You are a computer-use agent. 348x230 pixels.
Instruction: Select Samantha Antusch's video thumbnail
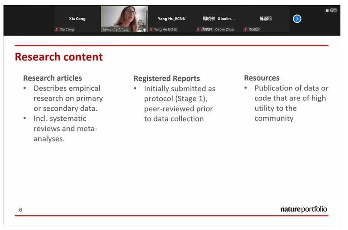point(124,17)
